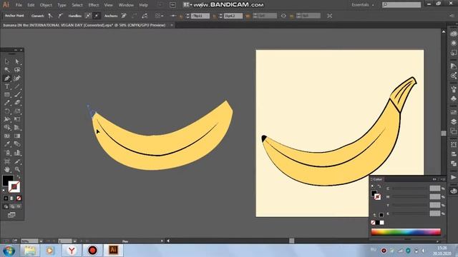Image resolution: width=458 pixels, height=257 pixels.
Task: Open the Layers panel icon in dock
Action: tap(453, 122)
